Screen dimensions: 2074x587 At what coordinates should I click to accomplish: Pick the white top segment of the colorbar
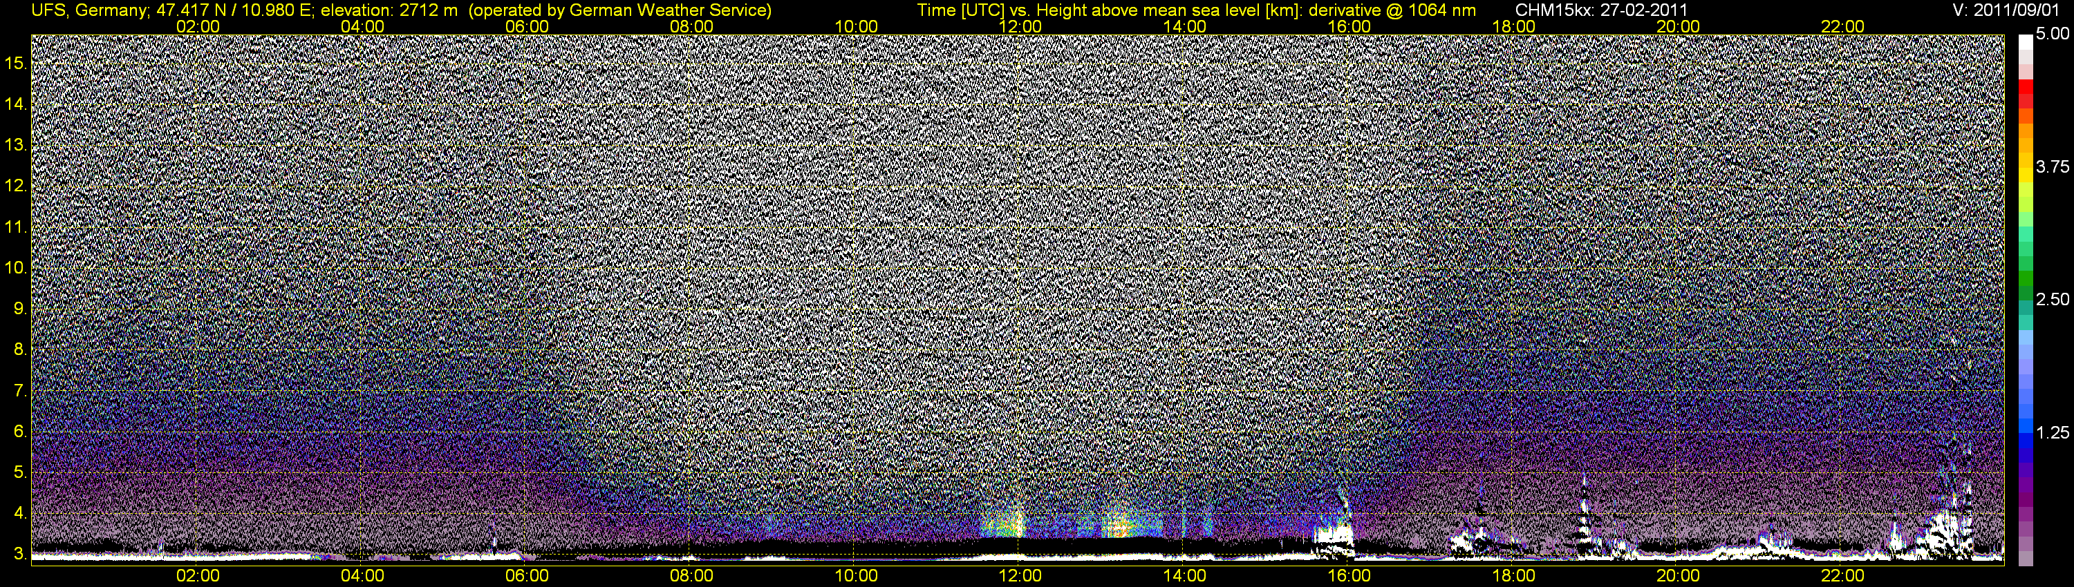tap(2025, 42)
